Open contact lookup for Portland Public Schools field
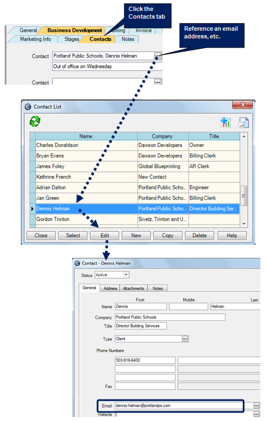 (x=158, y=56)
